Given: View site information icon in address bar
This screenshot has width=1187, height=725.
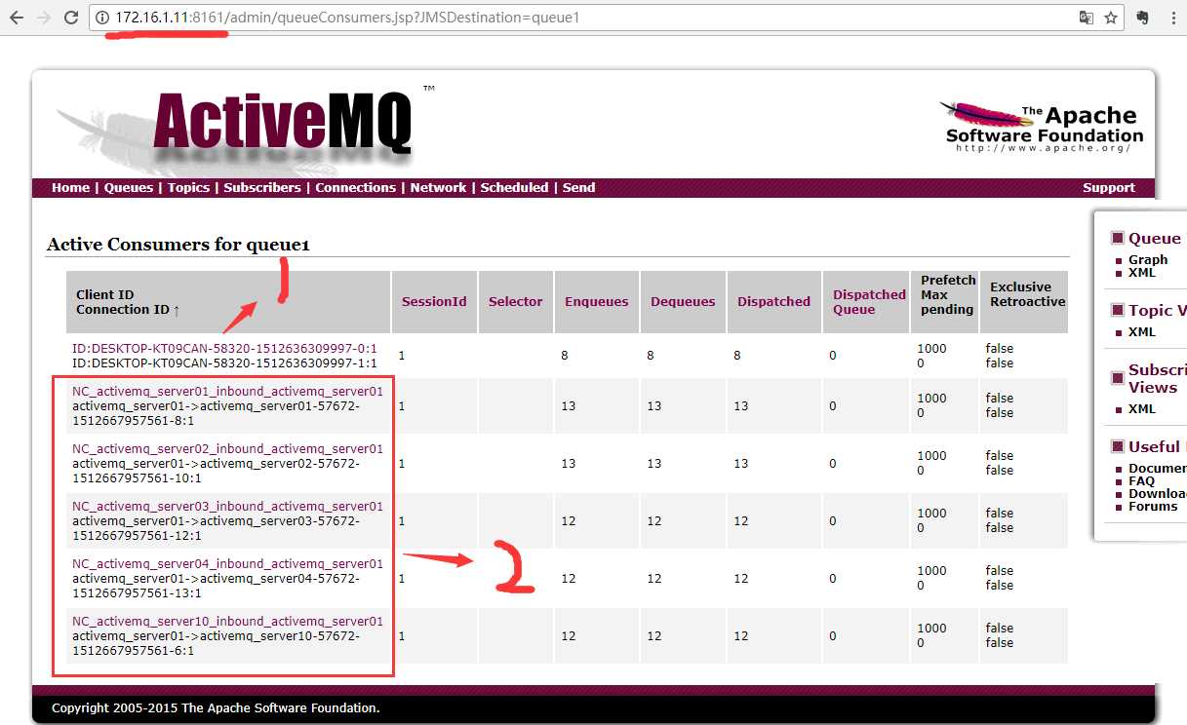Looking at the screenshot, I should click(102, 18).
